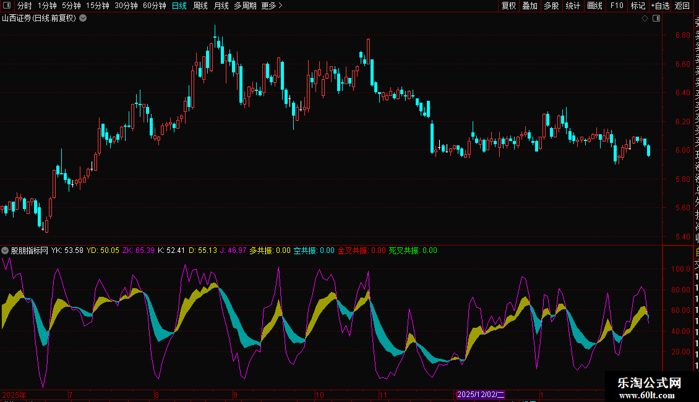Expand the 山西证券 title dropdown arrow
Viewport: 699px width, 402px height.
(83, 18)
